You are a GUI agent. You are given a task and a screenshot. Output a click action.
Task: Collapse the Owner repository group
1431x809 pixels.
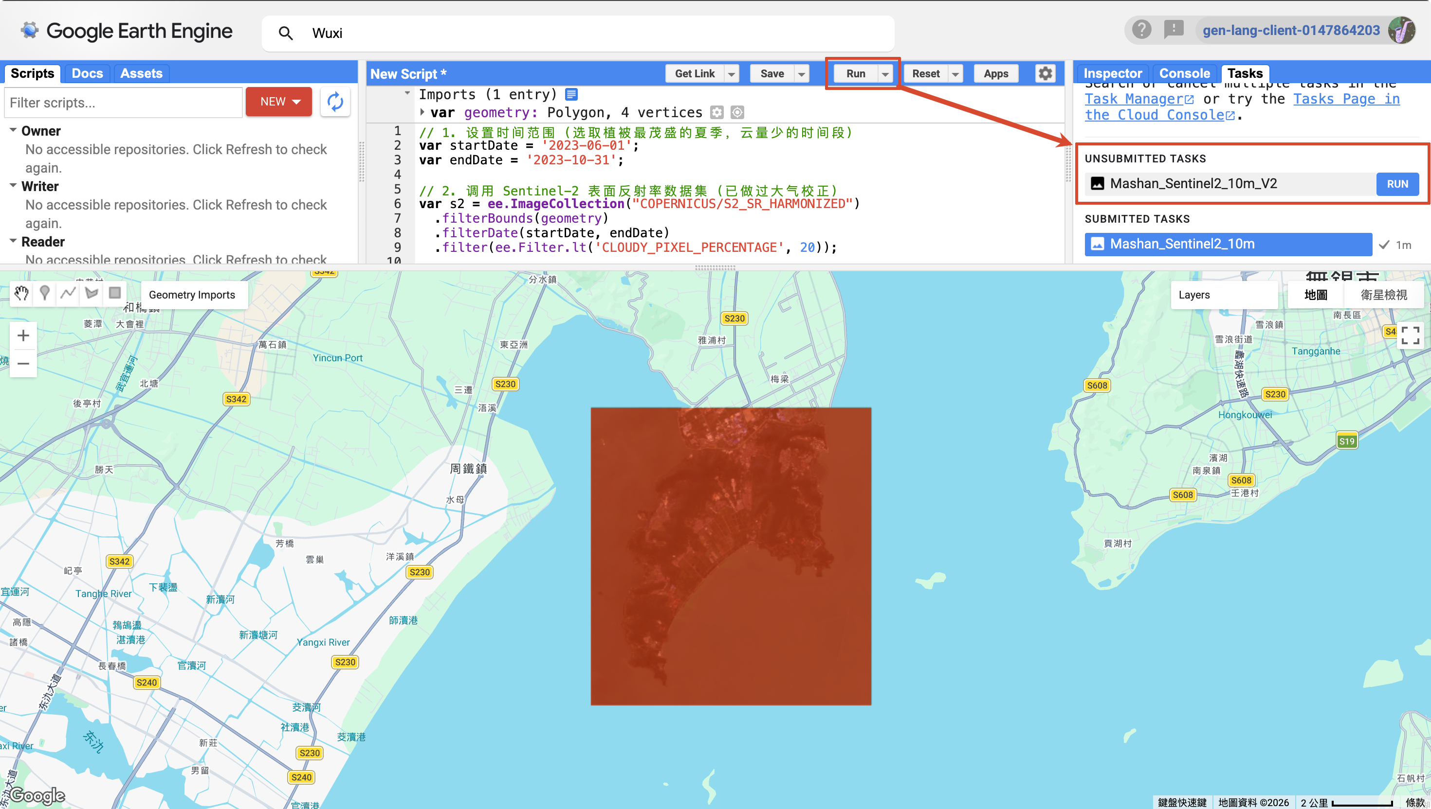[13, 130]
